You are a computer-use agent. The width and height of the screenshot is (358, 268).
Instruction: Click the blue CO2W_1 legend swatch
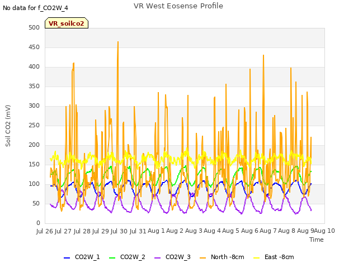coord(67,258)
